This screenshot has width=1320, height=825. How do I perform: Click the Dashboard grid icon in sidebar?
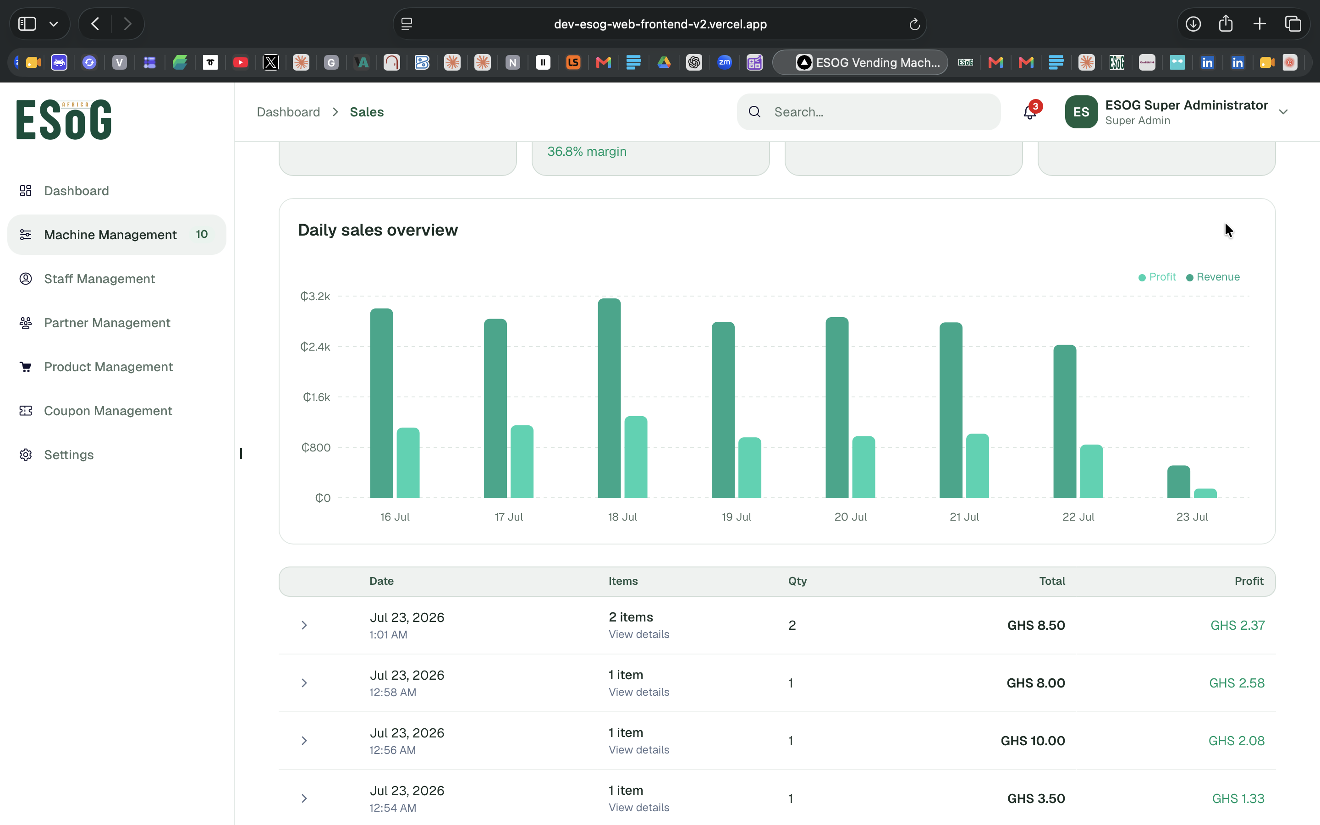[x=26, y=190]
